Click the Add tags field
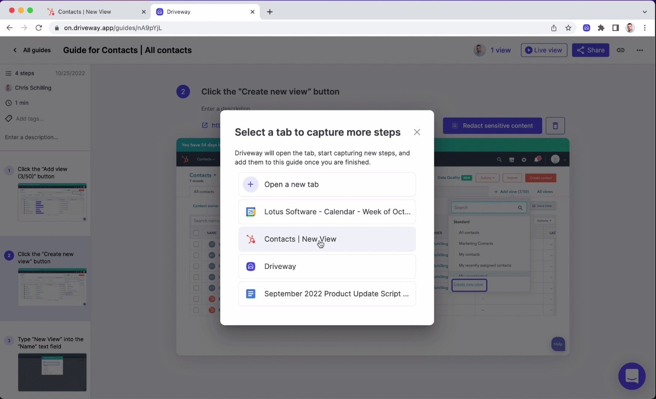This screenshot has width=656, height=399. click(x=30, y=119)
